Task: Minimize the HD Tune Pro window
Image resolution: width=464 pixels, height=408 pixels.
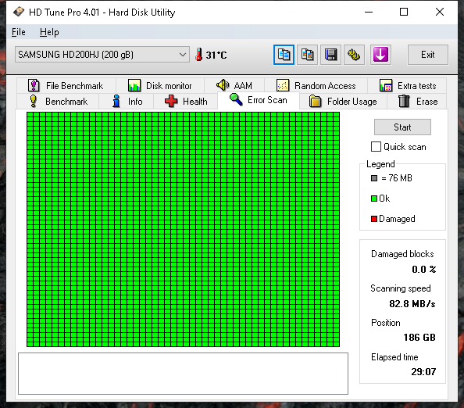Action: point(369,13)
